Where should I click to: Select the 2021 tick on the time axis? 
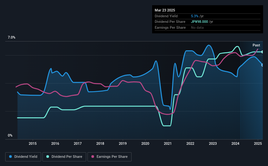[168, 143]
